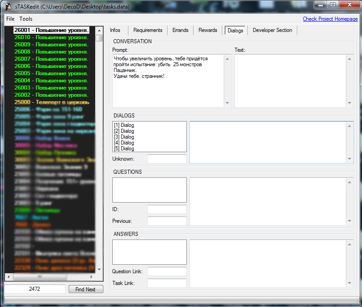Click the Previous input field under Questions
This screenshot has height=307, width=362.
tap(167, 221)
